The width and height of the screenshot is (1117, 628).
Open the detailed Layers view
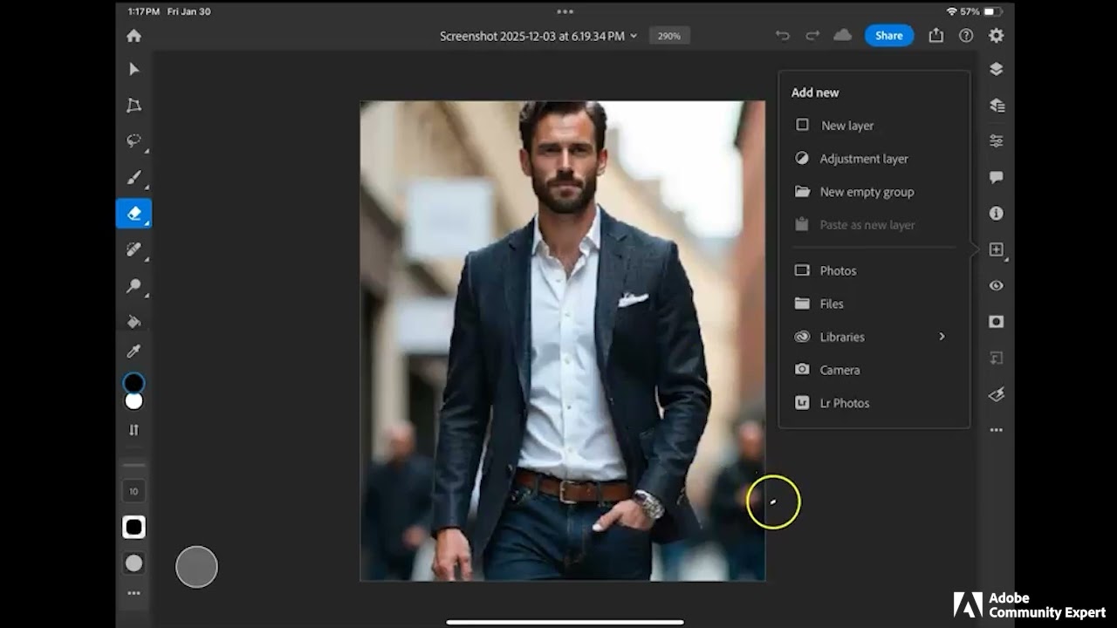click(997, 106)
